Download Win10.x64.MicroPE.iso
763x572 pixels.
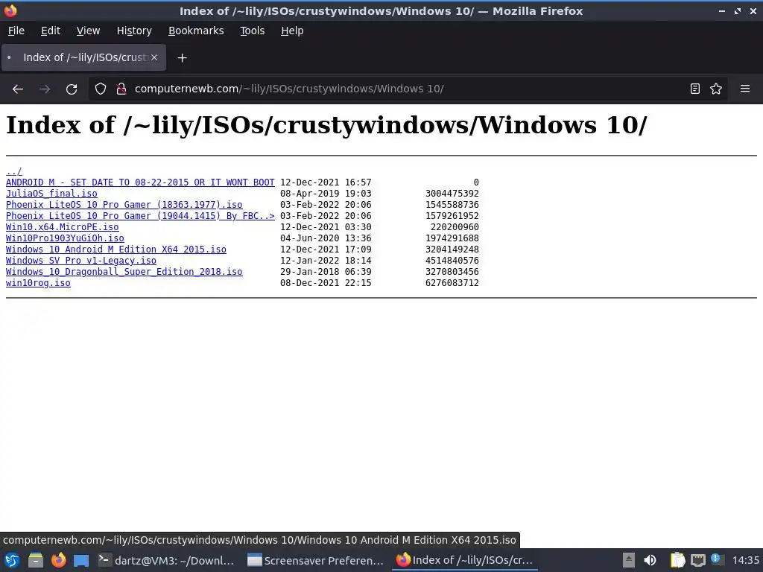(x=63, y=227)
